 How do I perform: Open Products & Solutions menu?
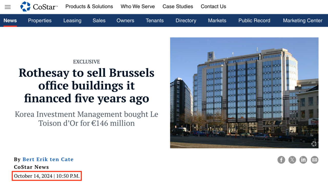point(89,7)
